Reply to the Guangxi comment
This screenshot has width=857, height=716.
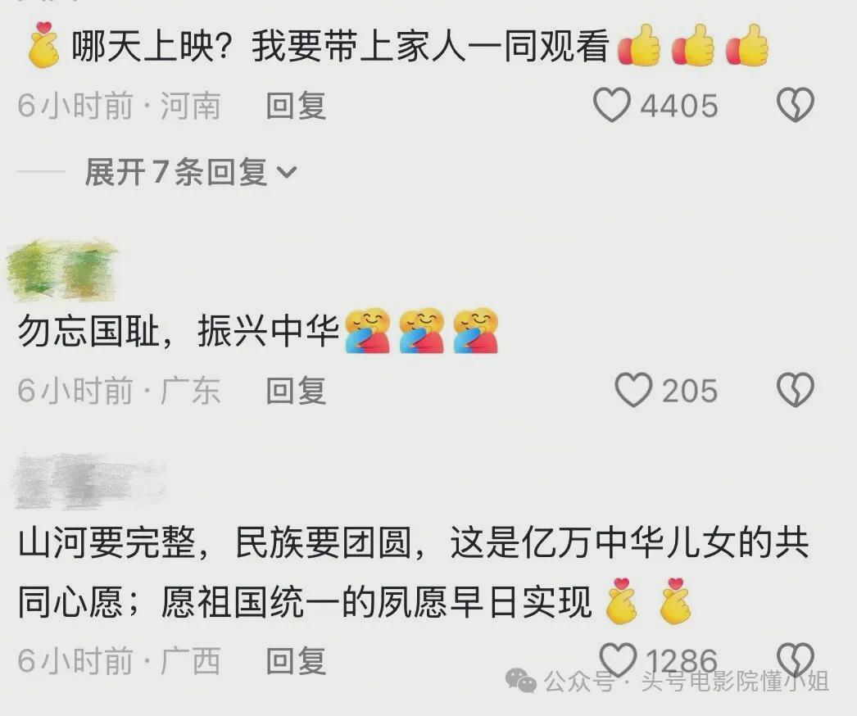[x=297, y=661]
